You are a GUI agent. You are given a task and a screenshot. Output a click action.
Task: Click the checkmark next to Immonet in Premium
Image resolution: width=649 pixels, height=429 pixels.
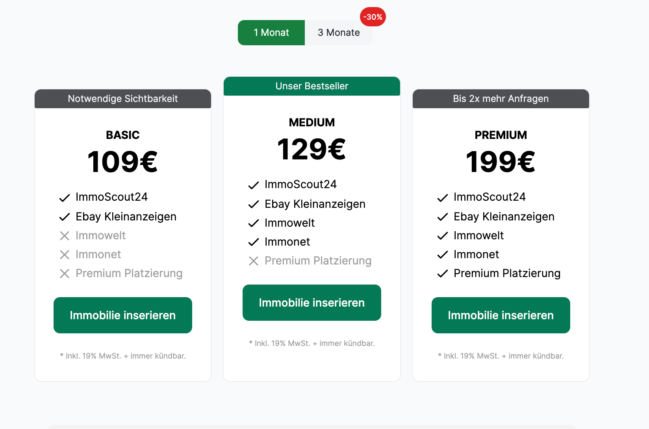[x=443, y=255]
